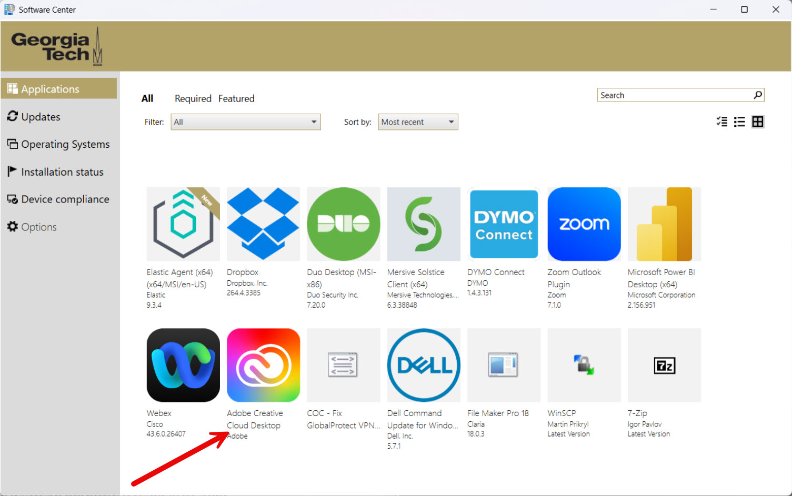Click the search magnifier icon
This screenshot has height=496, width=792.
coord(758,95)
